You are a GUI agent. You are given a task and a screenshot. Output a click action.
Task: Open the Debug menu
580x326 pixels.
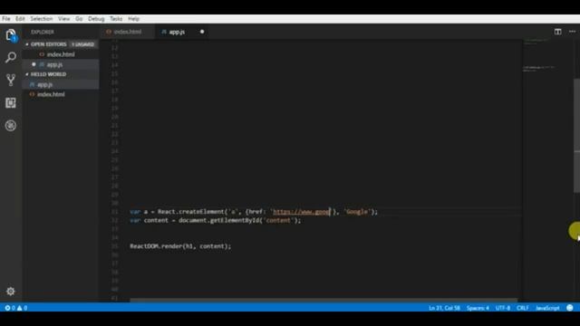[x=96, y=19]
